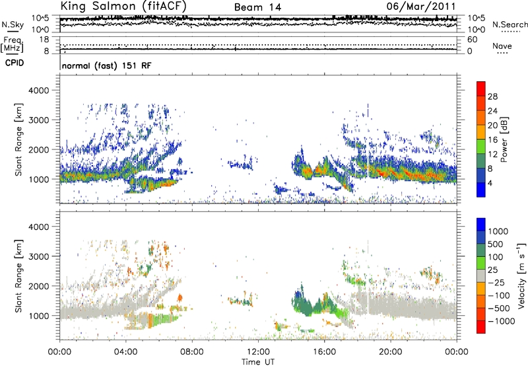Screen dimensions: 528x366
Task: Select the 20 label on the Power colorbar
Action: [x=492, y=126]
